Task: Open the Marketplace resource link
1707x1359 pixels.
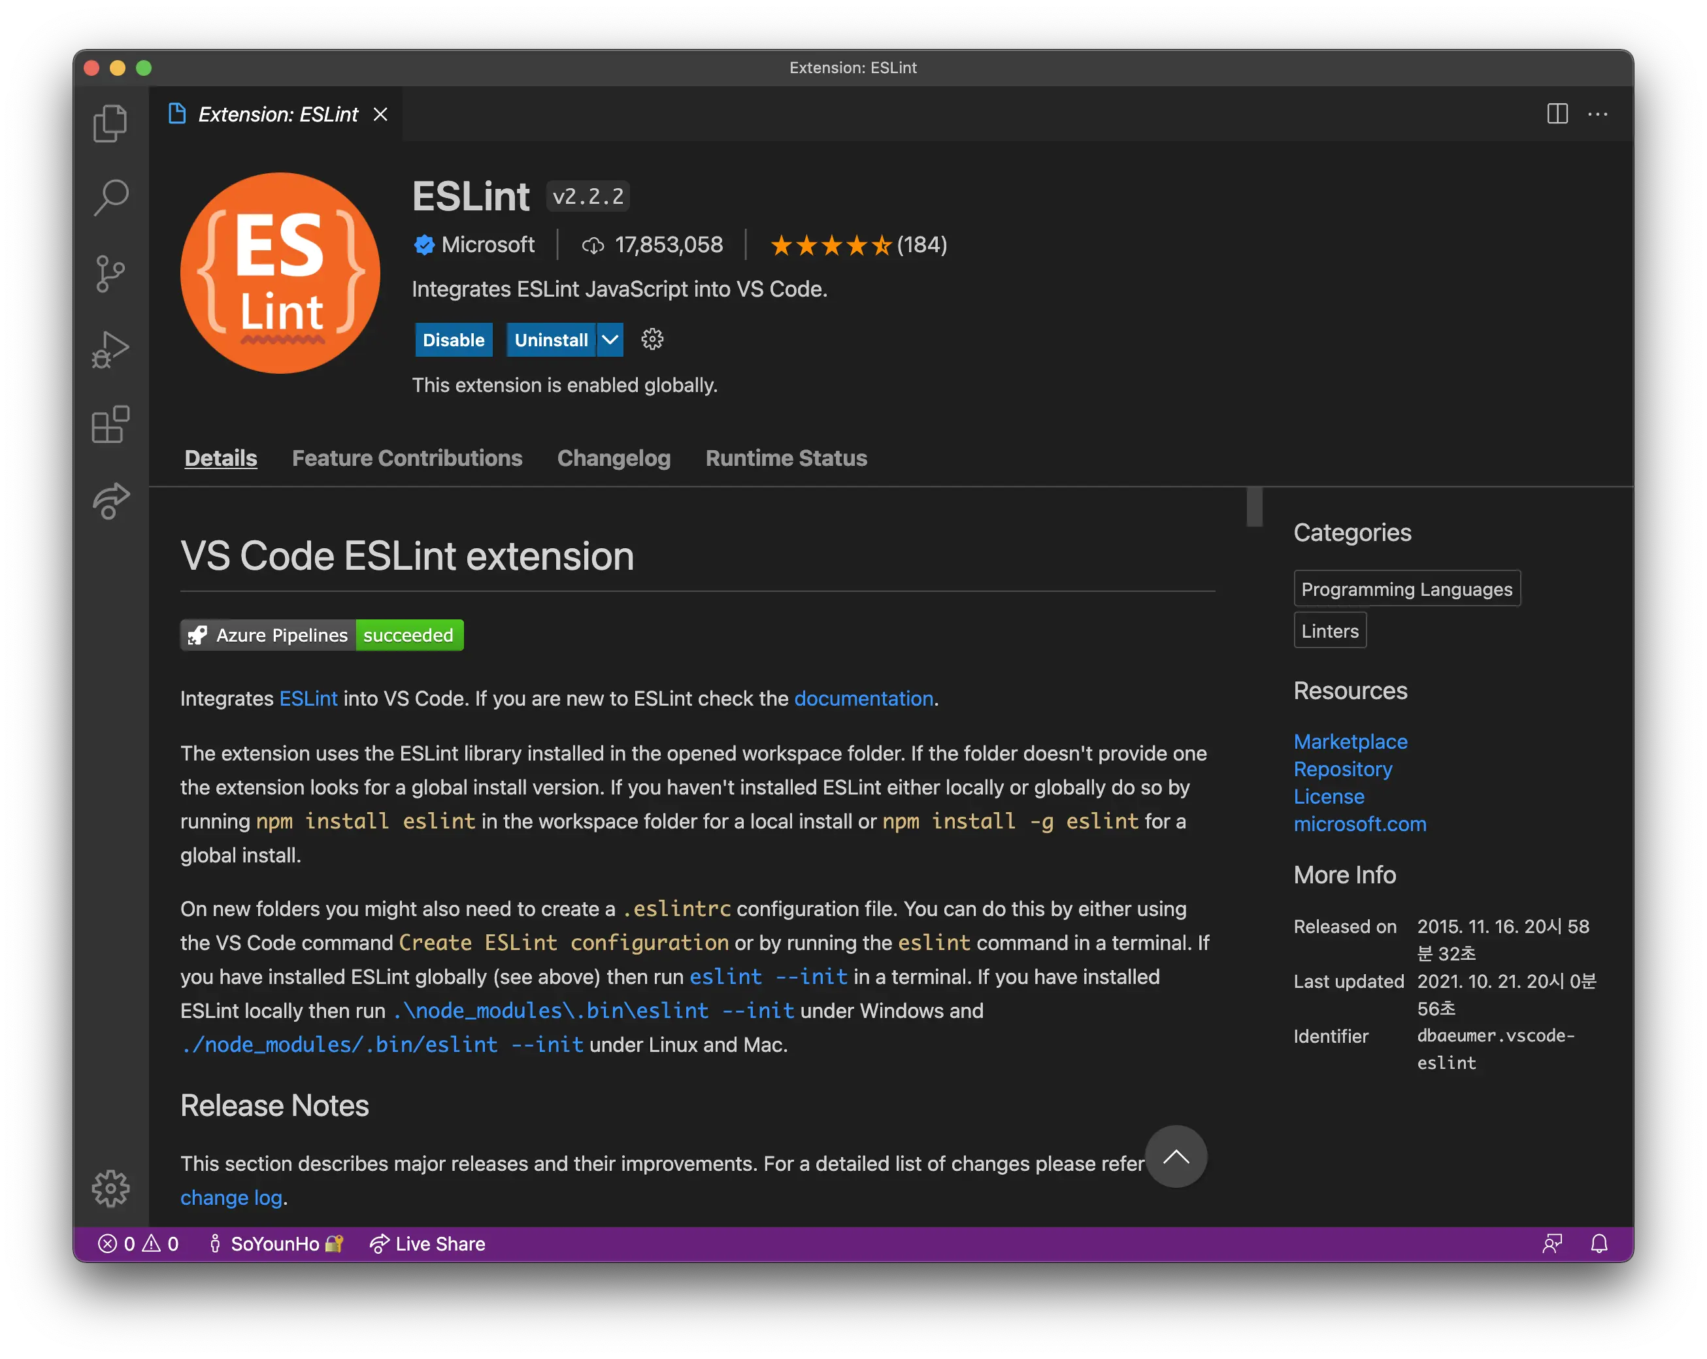Action: point(1350,742)
